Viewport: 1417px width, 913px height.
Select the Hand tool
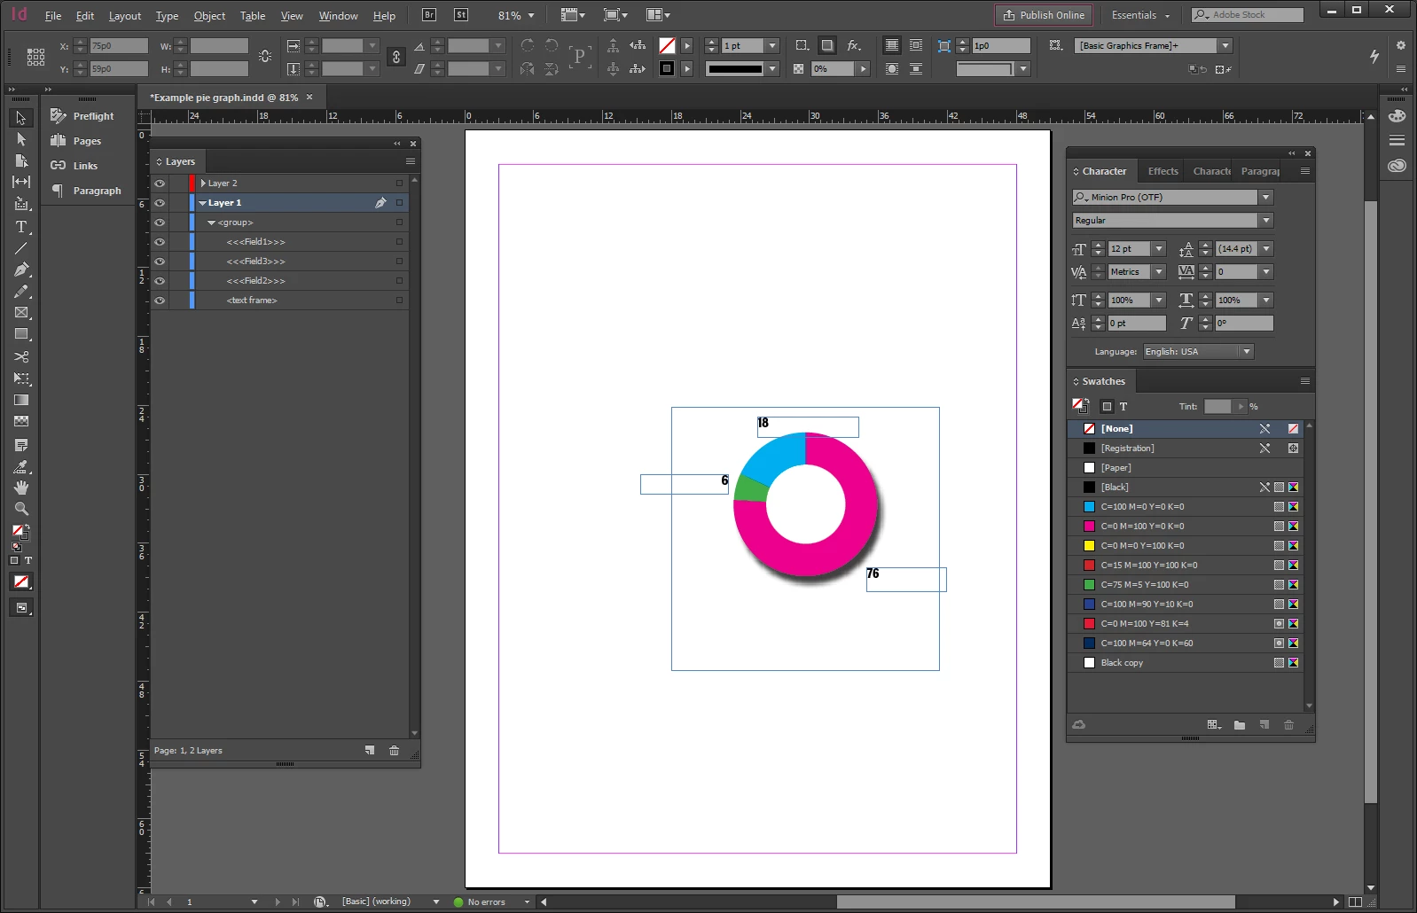[21, 488]
